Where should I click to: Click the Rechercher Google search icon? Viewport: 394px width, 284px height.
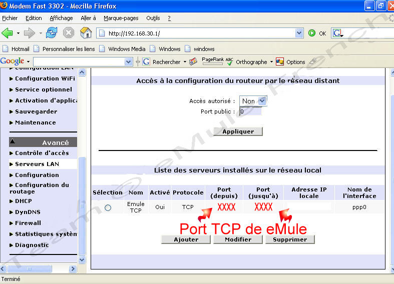pyautogui.click(x=146, y=61)
